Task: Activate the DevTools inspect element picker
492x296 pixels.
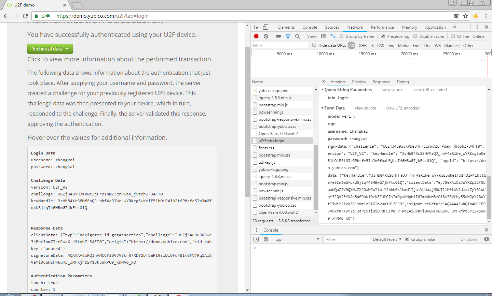Action: (x=257, y=27)
